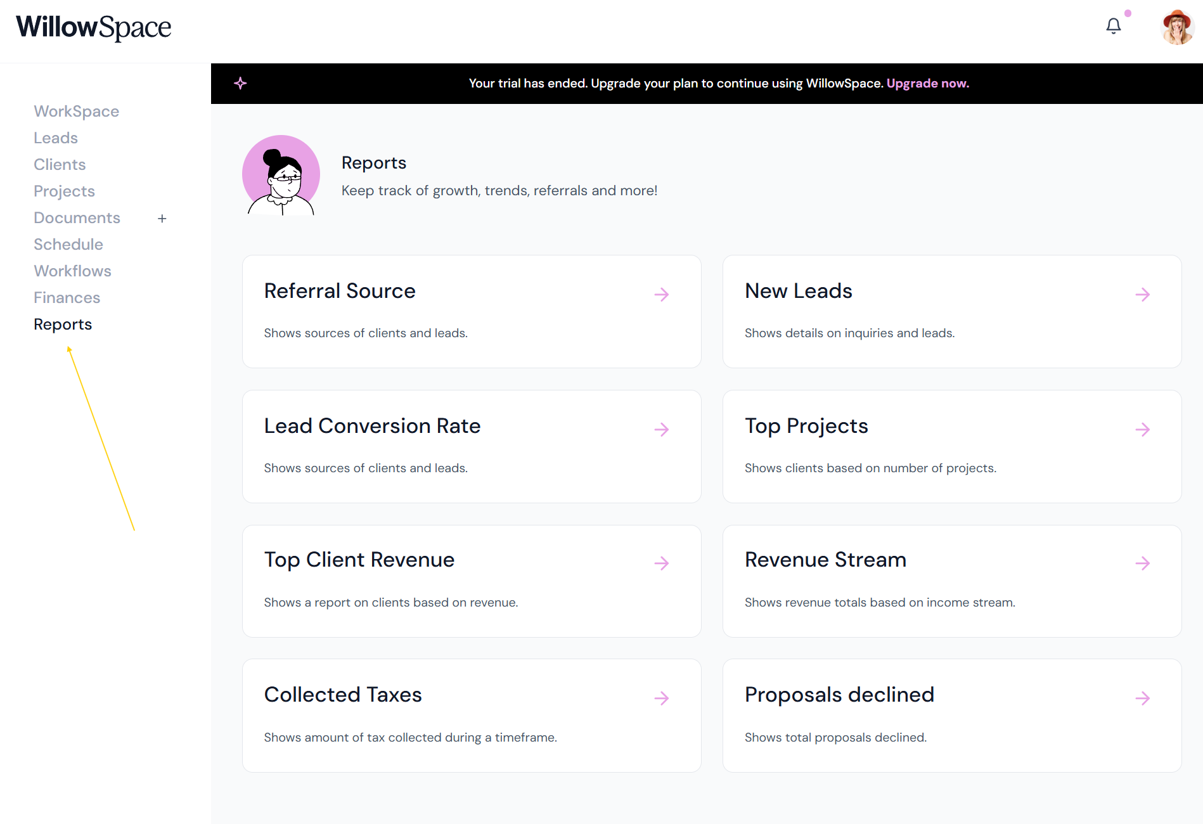Open Finances in the sidebar
1203x824 pixels.
click(67, 298)
